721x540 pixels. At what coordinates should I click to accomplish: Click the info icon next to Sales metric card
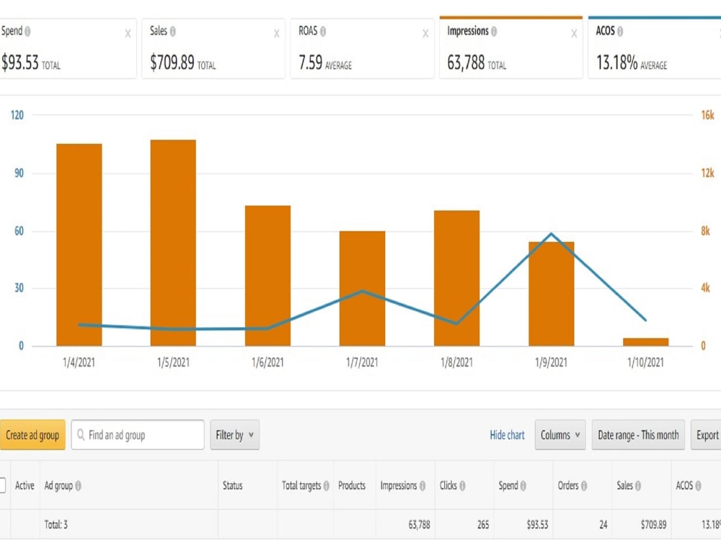coord(173,31)
